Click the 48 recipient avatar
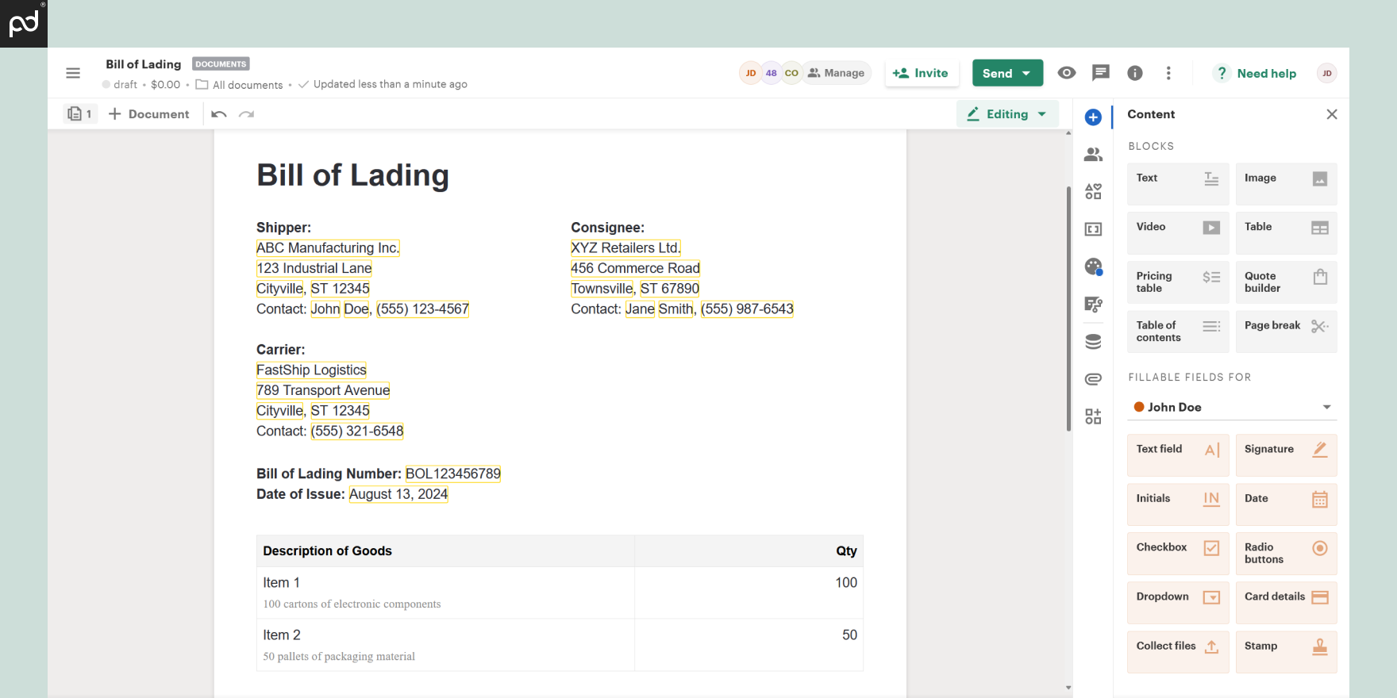Viewport: 1397px width, 698px height. (771, 73)
